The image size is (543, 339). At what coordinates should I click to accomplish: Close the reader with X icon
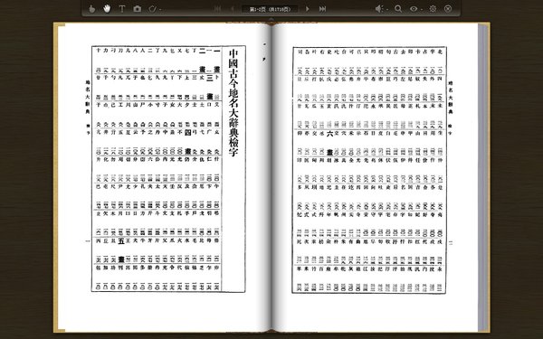448,9
